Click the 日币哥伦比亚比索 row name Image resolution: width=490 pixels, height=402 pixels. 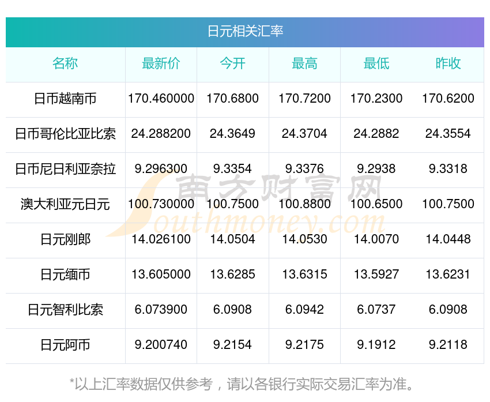[x=65, y=134]
